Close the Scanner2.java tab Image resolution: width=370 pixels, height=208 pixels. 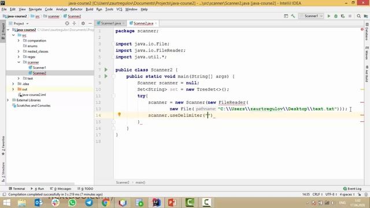[x=156, y=23]
